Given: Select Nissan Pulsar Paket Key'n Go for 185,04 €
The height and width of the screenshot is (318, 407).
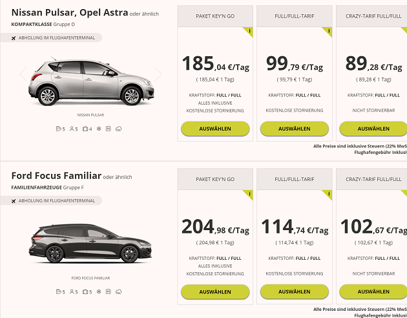Looking at the screenshot, I should [x=215, y=129].
